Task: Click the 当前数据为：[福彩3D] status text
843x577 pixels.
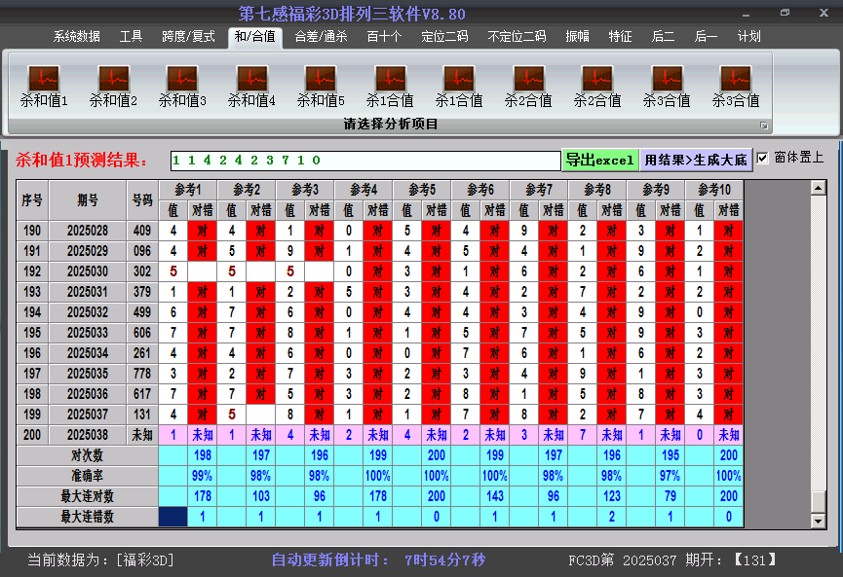Action: point(101,560)
